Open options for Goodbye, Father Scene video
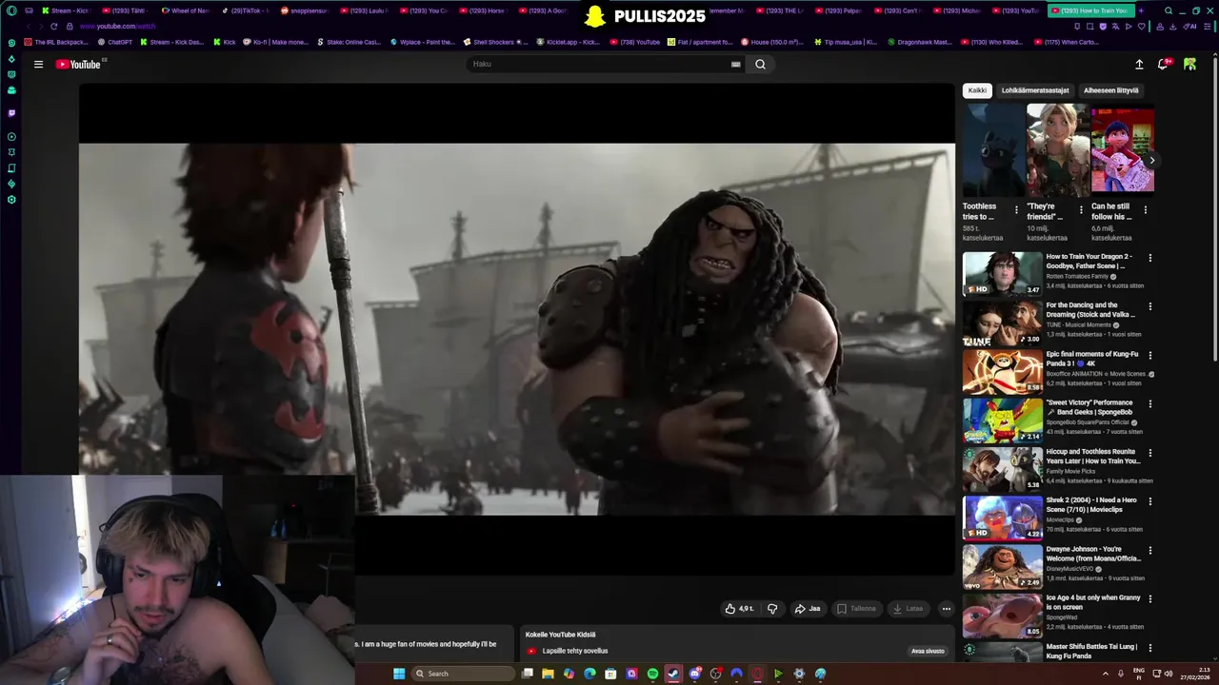The width and height of the screenshot is (1219, 685). (1149, 258)
